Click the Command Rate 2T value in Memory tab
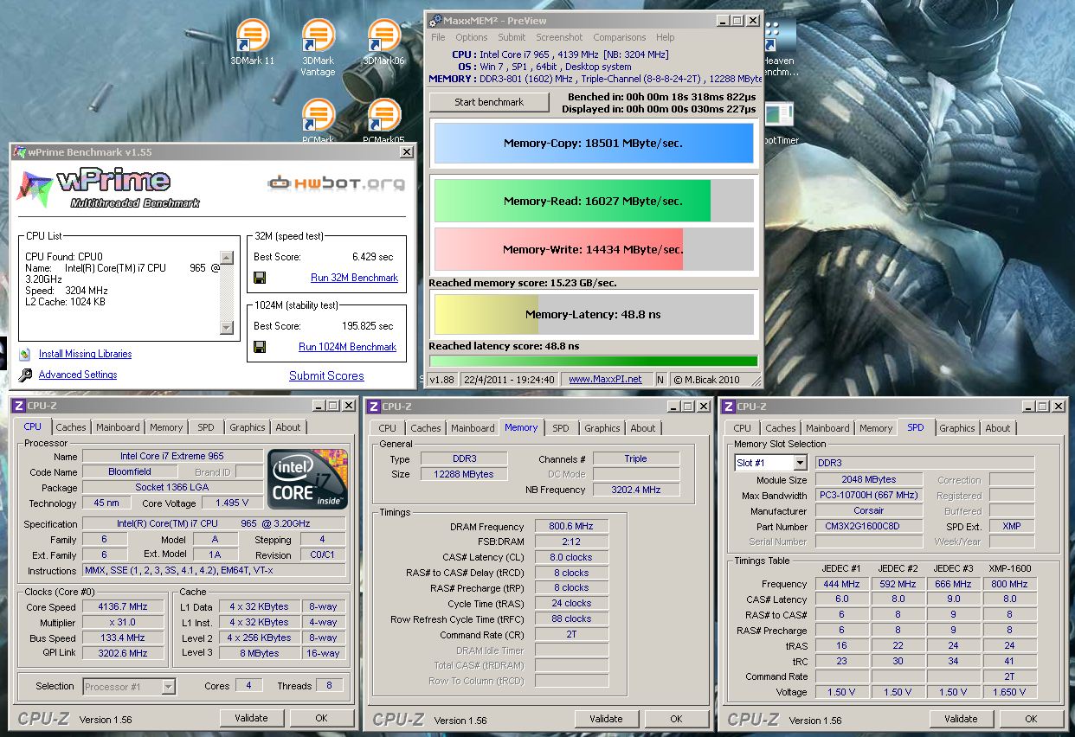 571,634
